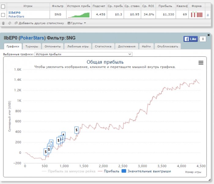Click the $ marker near game 1,300

coord(76,130)
